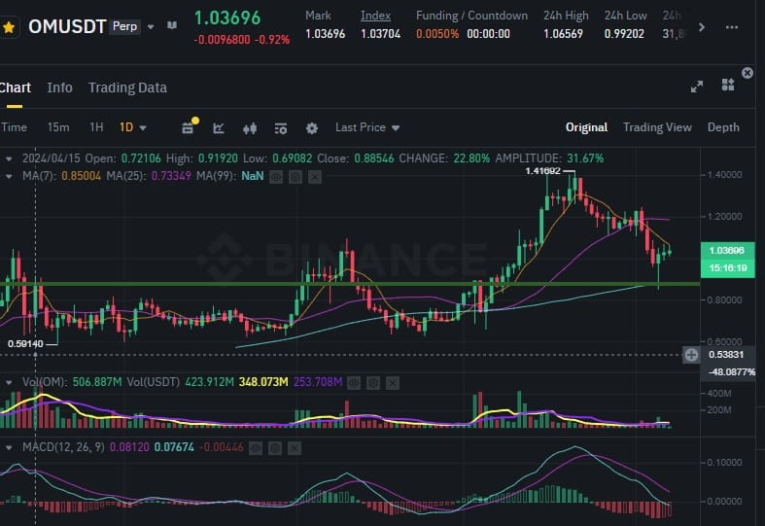Image resolution: width=765 pixels, height=526 pixels.
Task: Open chart settings gear icon
Action: (x=312, y=128)
